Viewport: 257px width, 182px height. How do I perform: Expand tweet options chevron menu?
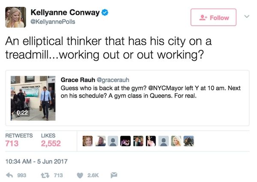247,17
